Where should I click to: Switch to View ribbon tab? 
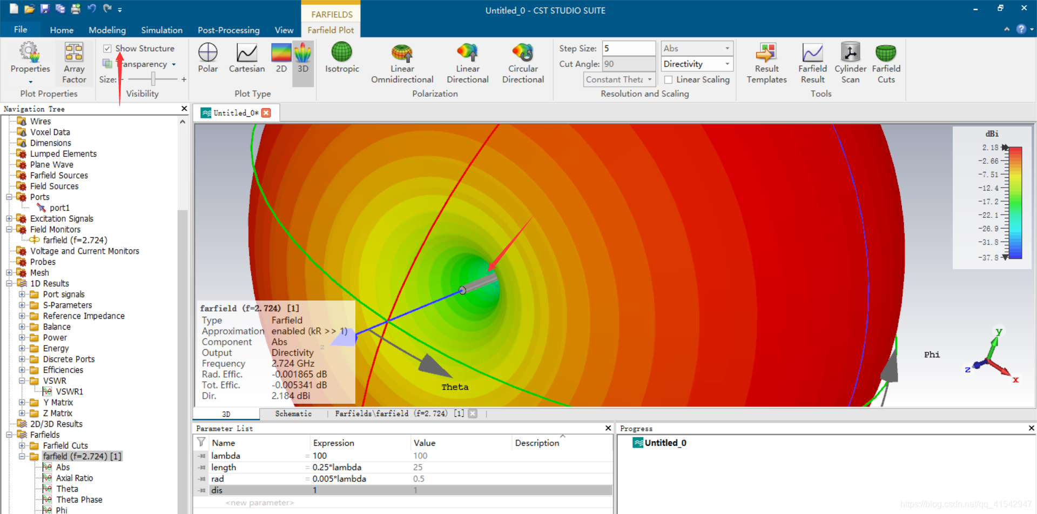(x=284, y=30)
